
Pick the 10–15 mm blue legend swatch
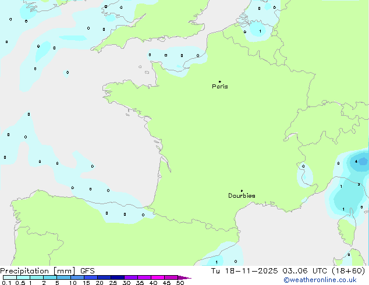[77, 277]
